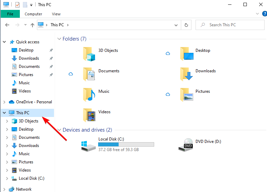Click the breadcrumb arrow after This PC
The width and height of the screenshot is (267, 192).
point(68,25)
